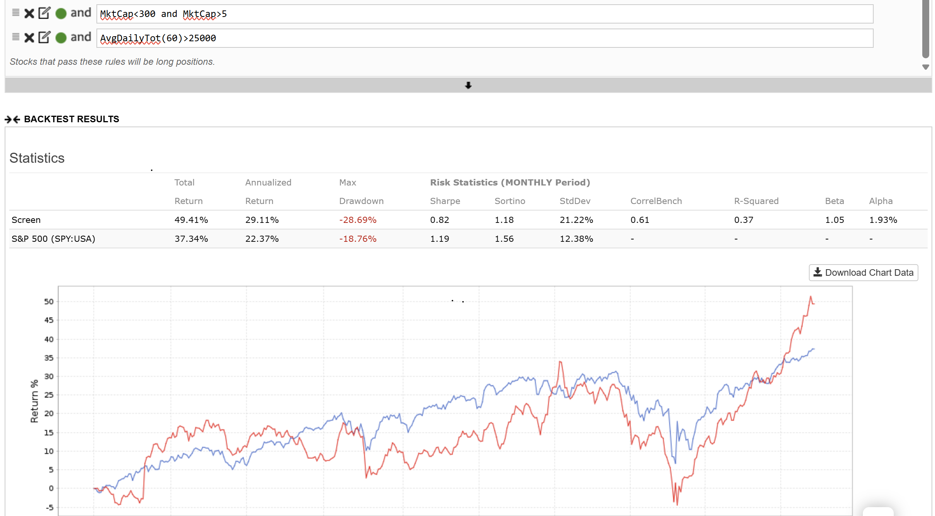Delete the MktCap<300 rule with X icon
Viewport: 935px width, 516px height.
click(x=29, y=14)
